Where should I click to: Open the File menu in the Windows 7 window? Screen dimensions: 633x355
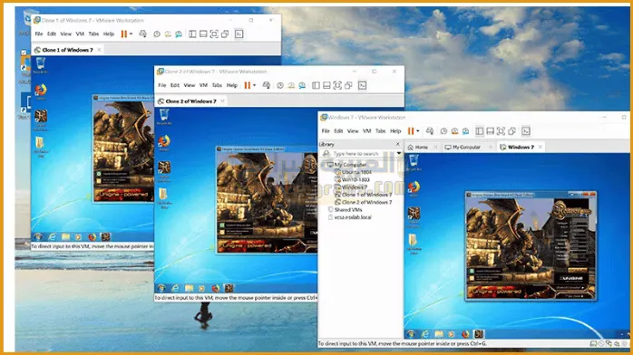coord(326,131)
